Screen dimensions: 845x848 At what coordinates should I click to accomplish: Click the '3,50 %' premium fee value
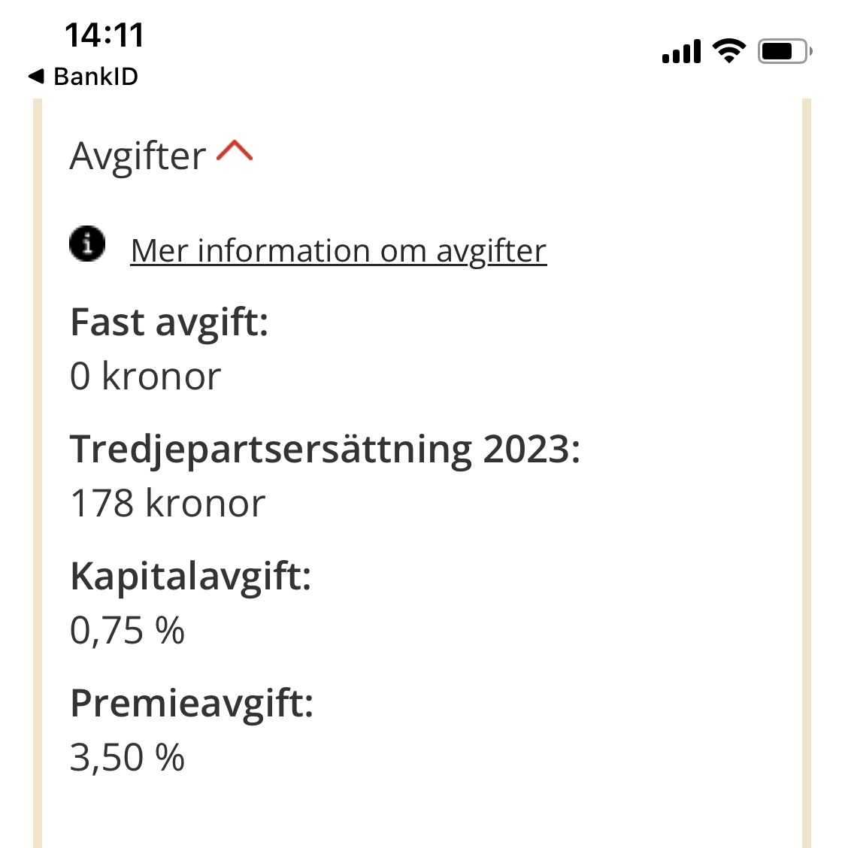[127, 757]
